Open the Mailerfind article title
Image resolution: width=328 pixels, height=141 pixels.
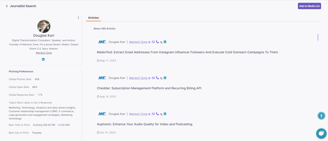click(187, 52)
